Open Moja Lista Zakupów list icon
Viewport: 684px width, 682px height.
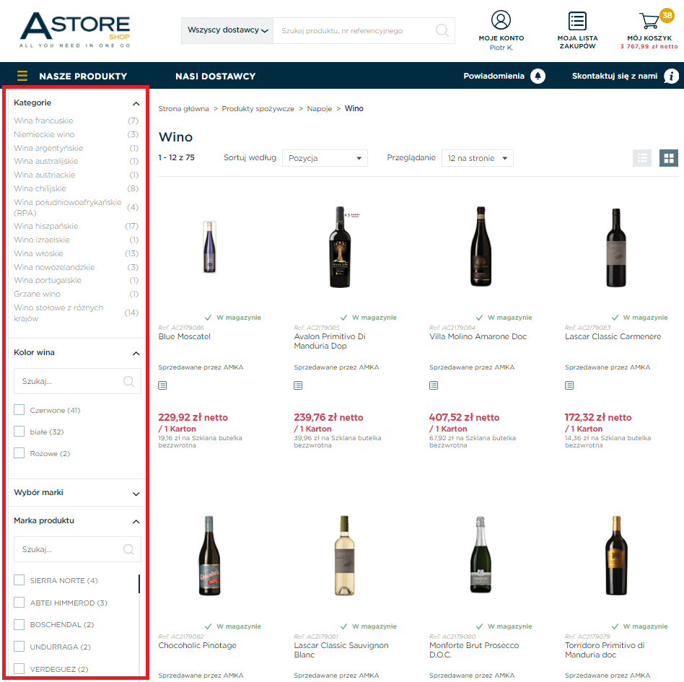[577, 20]
